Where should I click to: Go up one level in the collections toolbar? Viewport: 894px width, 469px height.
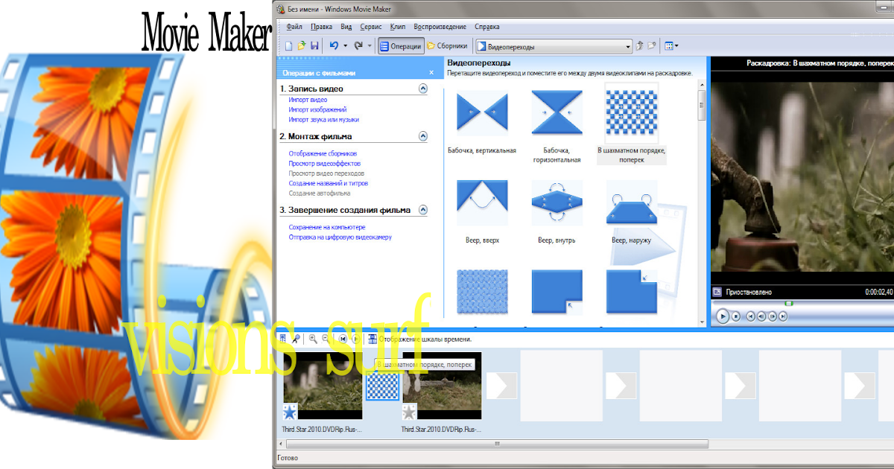point(640,46)
